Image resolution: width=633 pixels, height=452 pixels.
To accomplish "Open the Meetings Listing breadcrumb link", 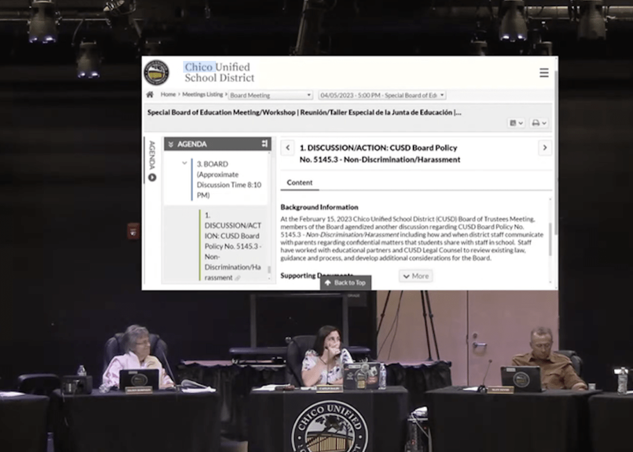I will [x=202, y=94].
